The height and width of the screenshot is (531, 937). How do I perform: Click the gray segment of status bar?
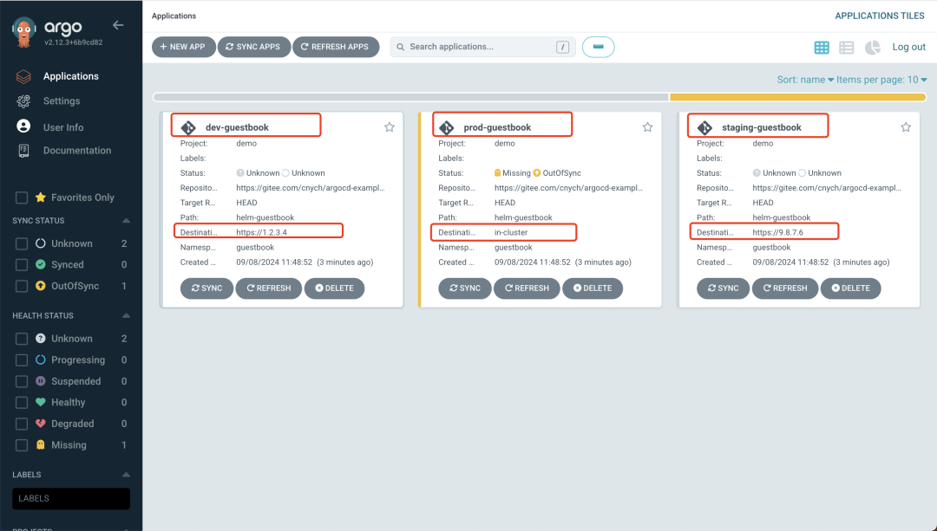[411, 97]
